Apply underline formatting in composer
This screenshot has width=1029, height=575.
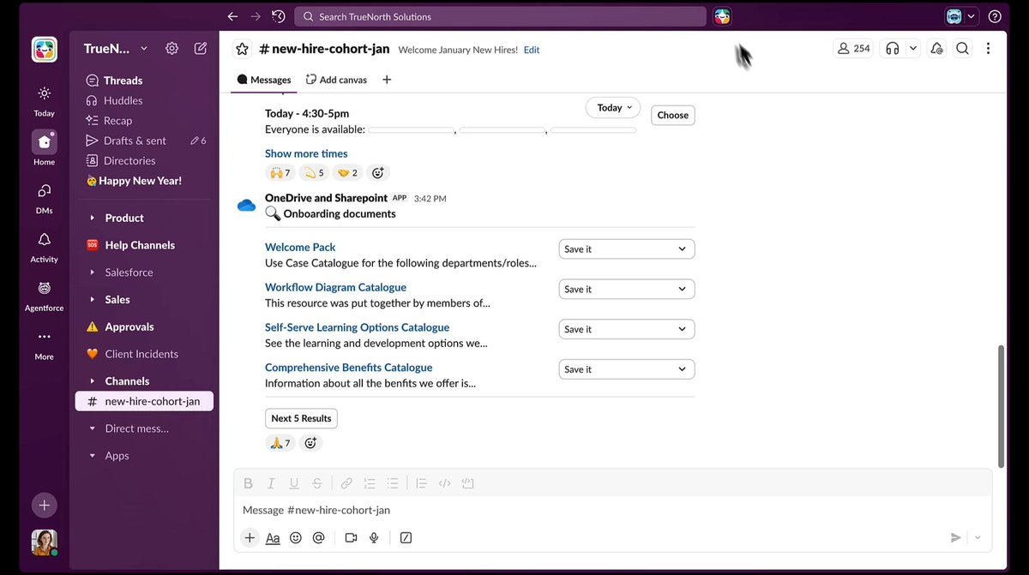(294, 483)
